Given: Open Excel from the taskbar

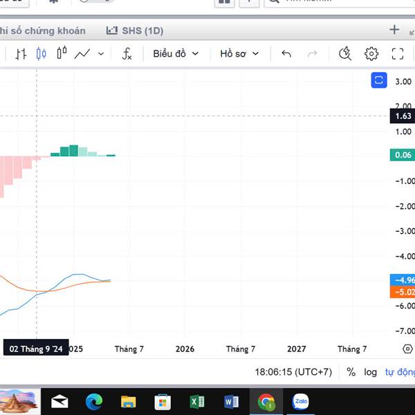Looking at the screenshot, I should tap(197, 402).
